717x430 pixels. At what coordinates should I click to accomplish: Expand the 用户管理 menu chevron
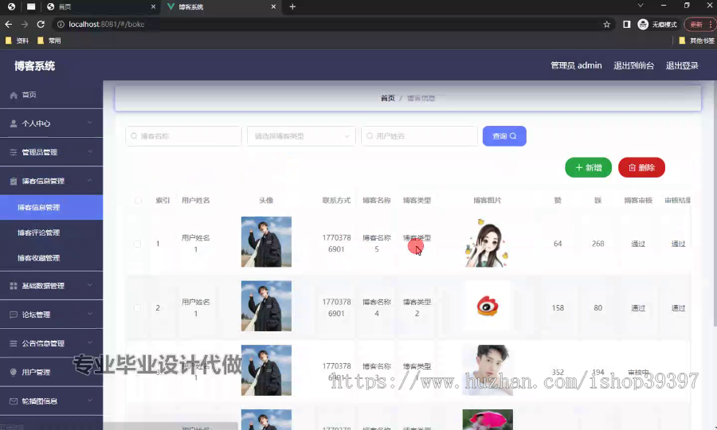pyautogui.click(x=89, y=372)
